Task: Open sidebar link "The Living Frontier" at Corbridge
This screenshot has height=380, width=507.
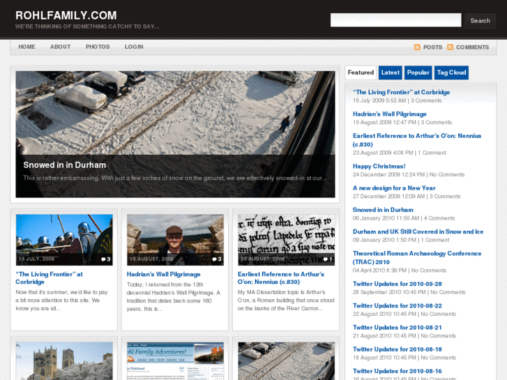Action: tap(401, 92)
